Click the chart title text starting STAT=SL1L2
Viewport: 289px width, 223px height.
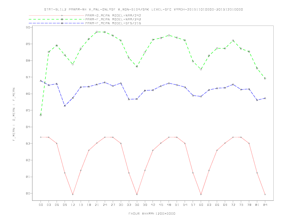click(x=143, y=9)
